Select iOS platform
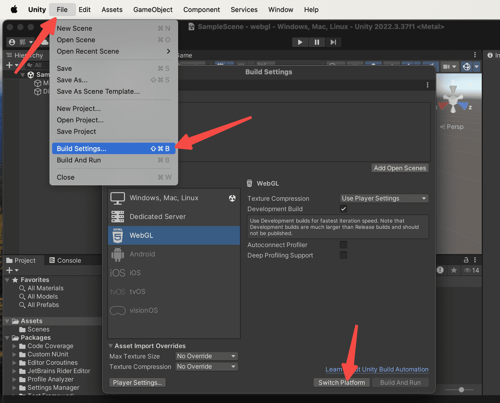Image resolution: width=500 pixels, height=403 pixels. click(174, 273)
